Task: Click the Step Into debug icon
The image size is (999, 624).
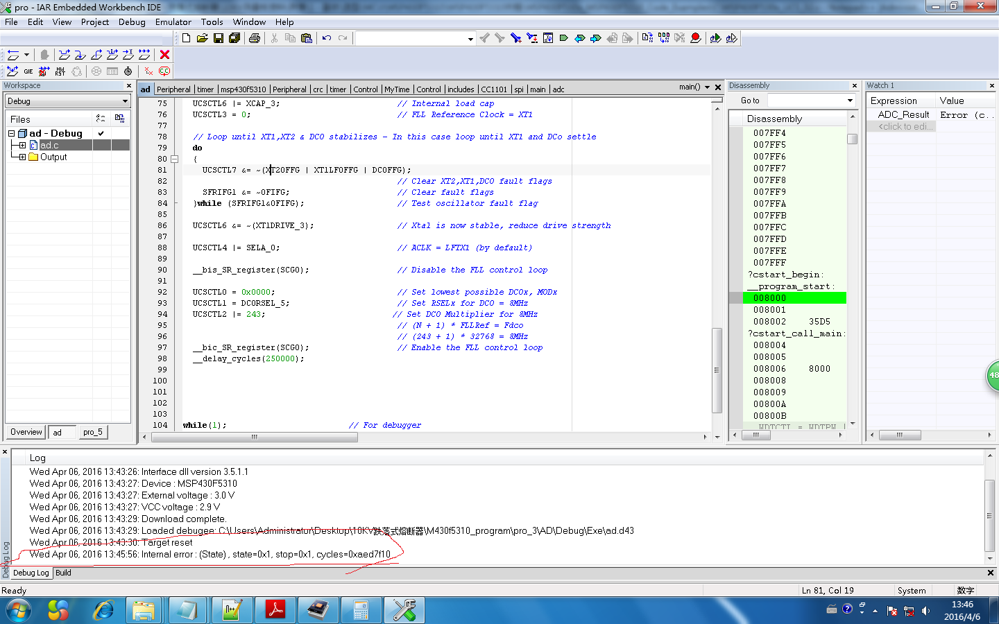Action: (80, 55)
